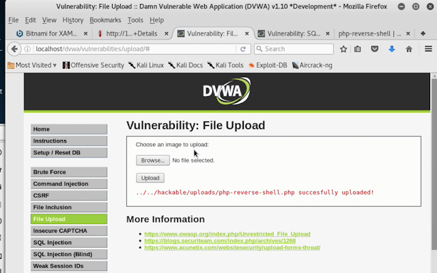Click the page vertical scrollbar

click(x=434, y=164)
